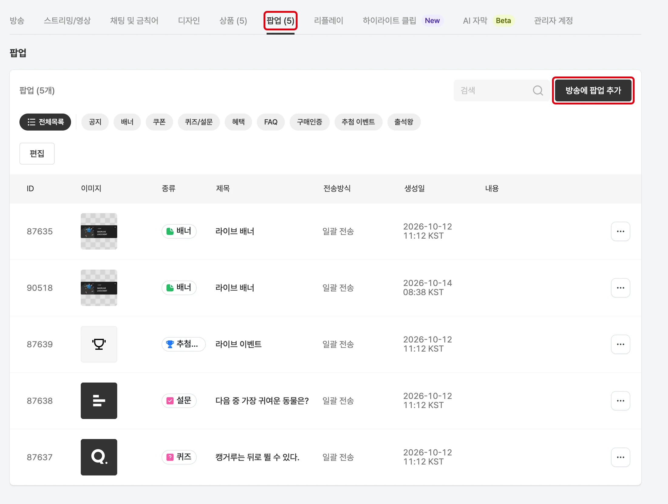This screenshot has width=668, height=504.
Task: Click the 전송방식 column header
Action: pos(337,189)
